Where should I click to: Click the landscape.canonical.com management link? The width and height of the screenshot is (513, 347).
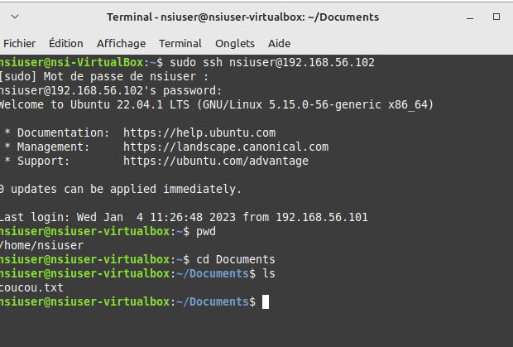pos(226,147)
